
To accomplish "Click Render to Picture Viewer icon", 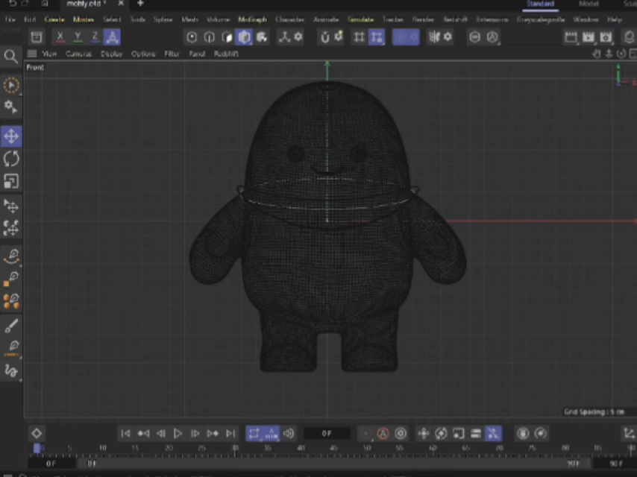I will 589,37.
